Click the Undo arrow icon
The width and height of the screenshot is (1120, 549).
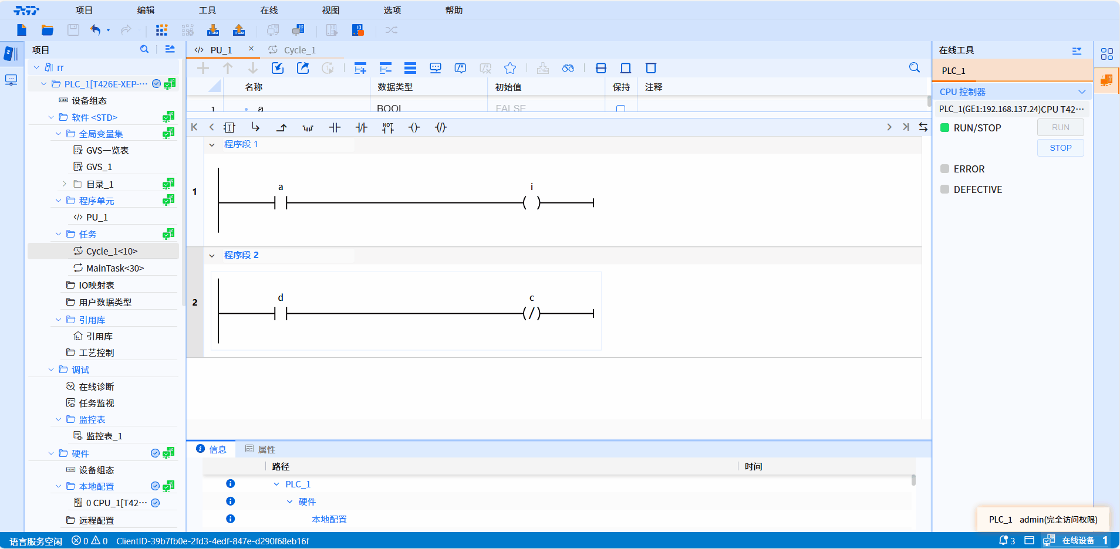click(x=95, y=30)
